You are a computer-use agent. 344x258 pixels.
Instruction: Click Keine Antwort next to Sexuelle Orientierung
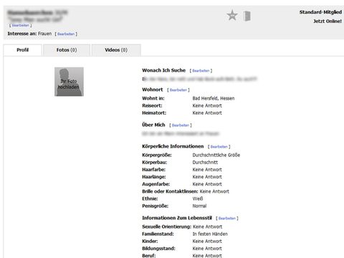(207, 226)
